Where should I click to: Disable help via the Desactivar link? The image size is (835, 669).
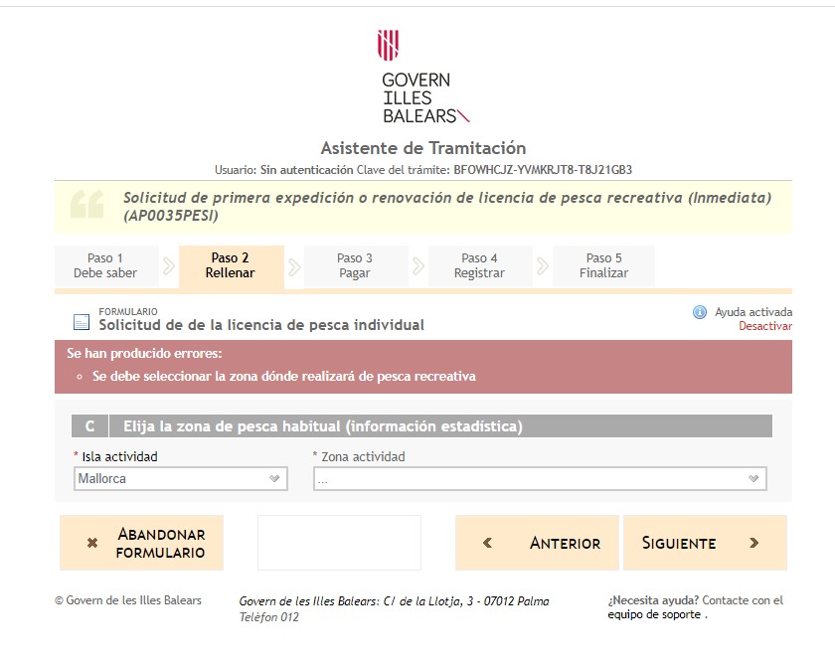pos(764,326)
